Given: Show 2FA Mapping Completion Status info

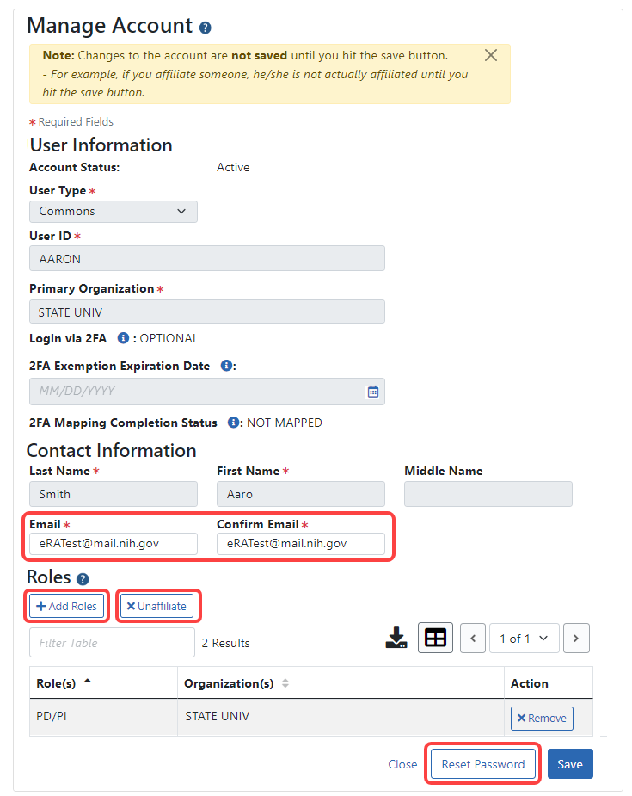Looking at the screenshot, I should pos(233,423).
